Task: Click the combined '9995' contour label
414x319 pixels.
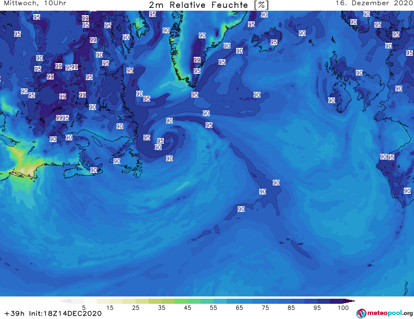Action: point(62,118)
